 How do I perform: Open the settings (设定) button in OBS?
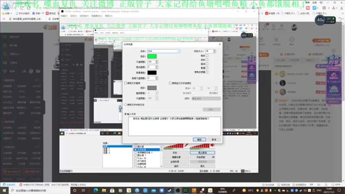[176, 153]
